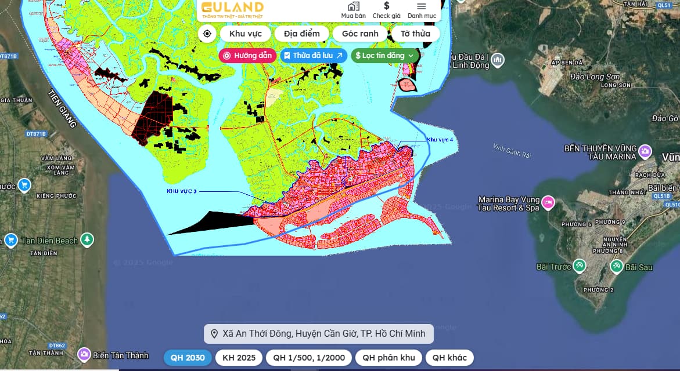The height and width of the screenshot is (371, 680).
Task: Click the Tan Dien Beach tree marker
Action: (x=87, y=239)
